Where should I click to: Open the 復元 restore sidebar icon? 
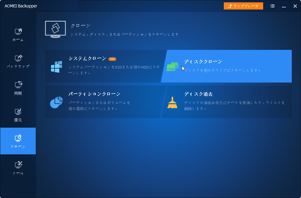tap(18, 112)
